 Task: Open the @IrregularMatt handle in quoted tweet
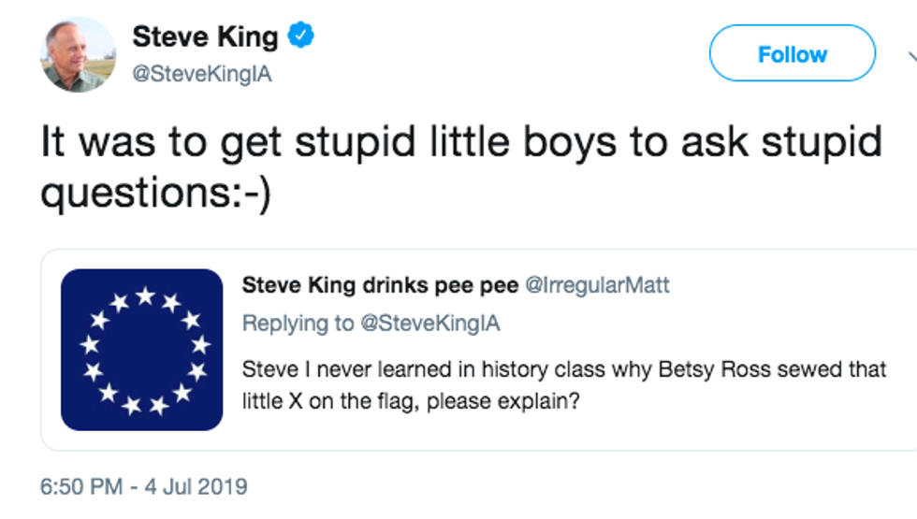click(599, 285)
